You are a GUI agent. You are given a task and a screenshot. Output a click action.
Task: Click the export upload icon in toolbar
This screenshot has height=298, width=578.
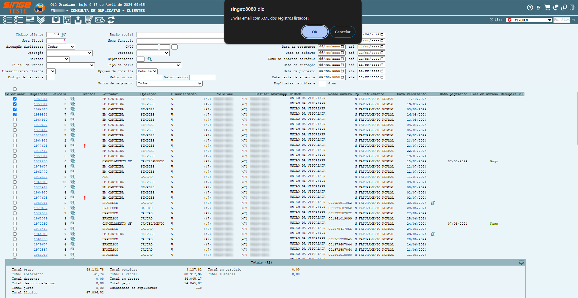point(78,20)
